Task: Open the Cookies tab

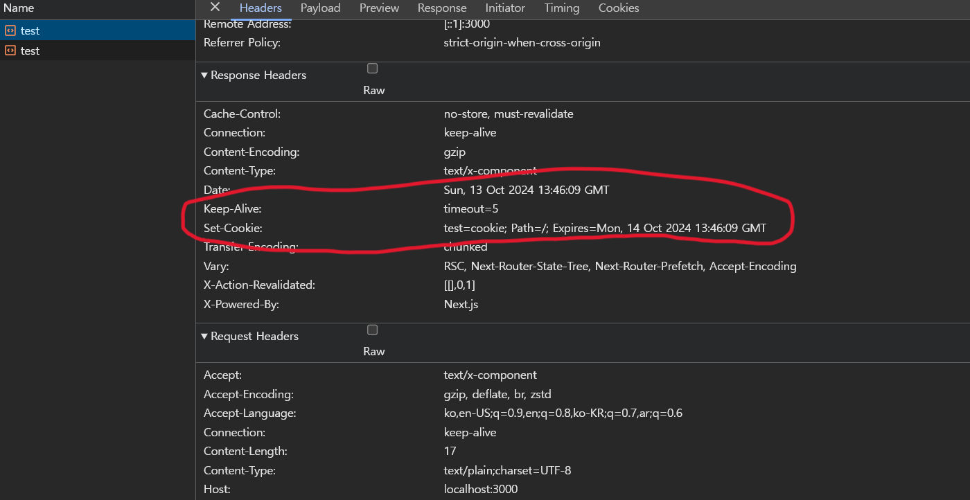Action: click(x=618, y=8)
